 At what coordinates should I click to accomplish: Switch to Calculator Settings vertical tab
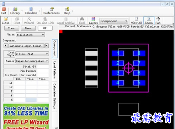(x=54, y=96)
